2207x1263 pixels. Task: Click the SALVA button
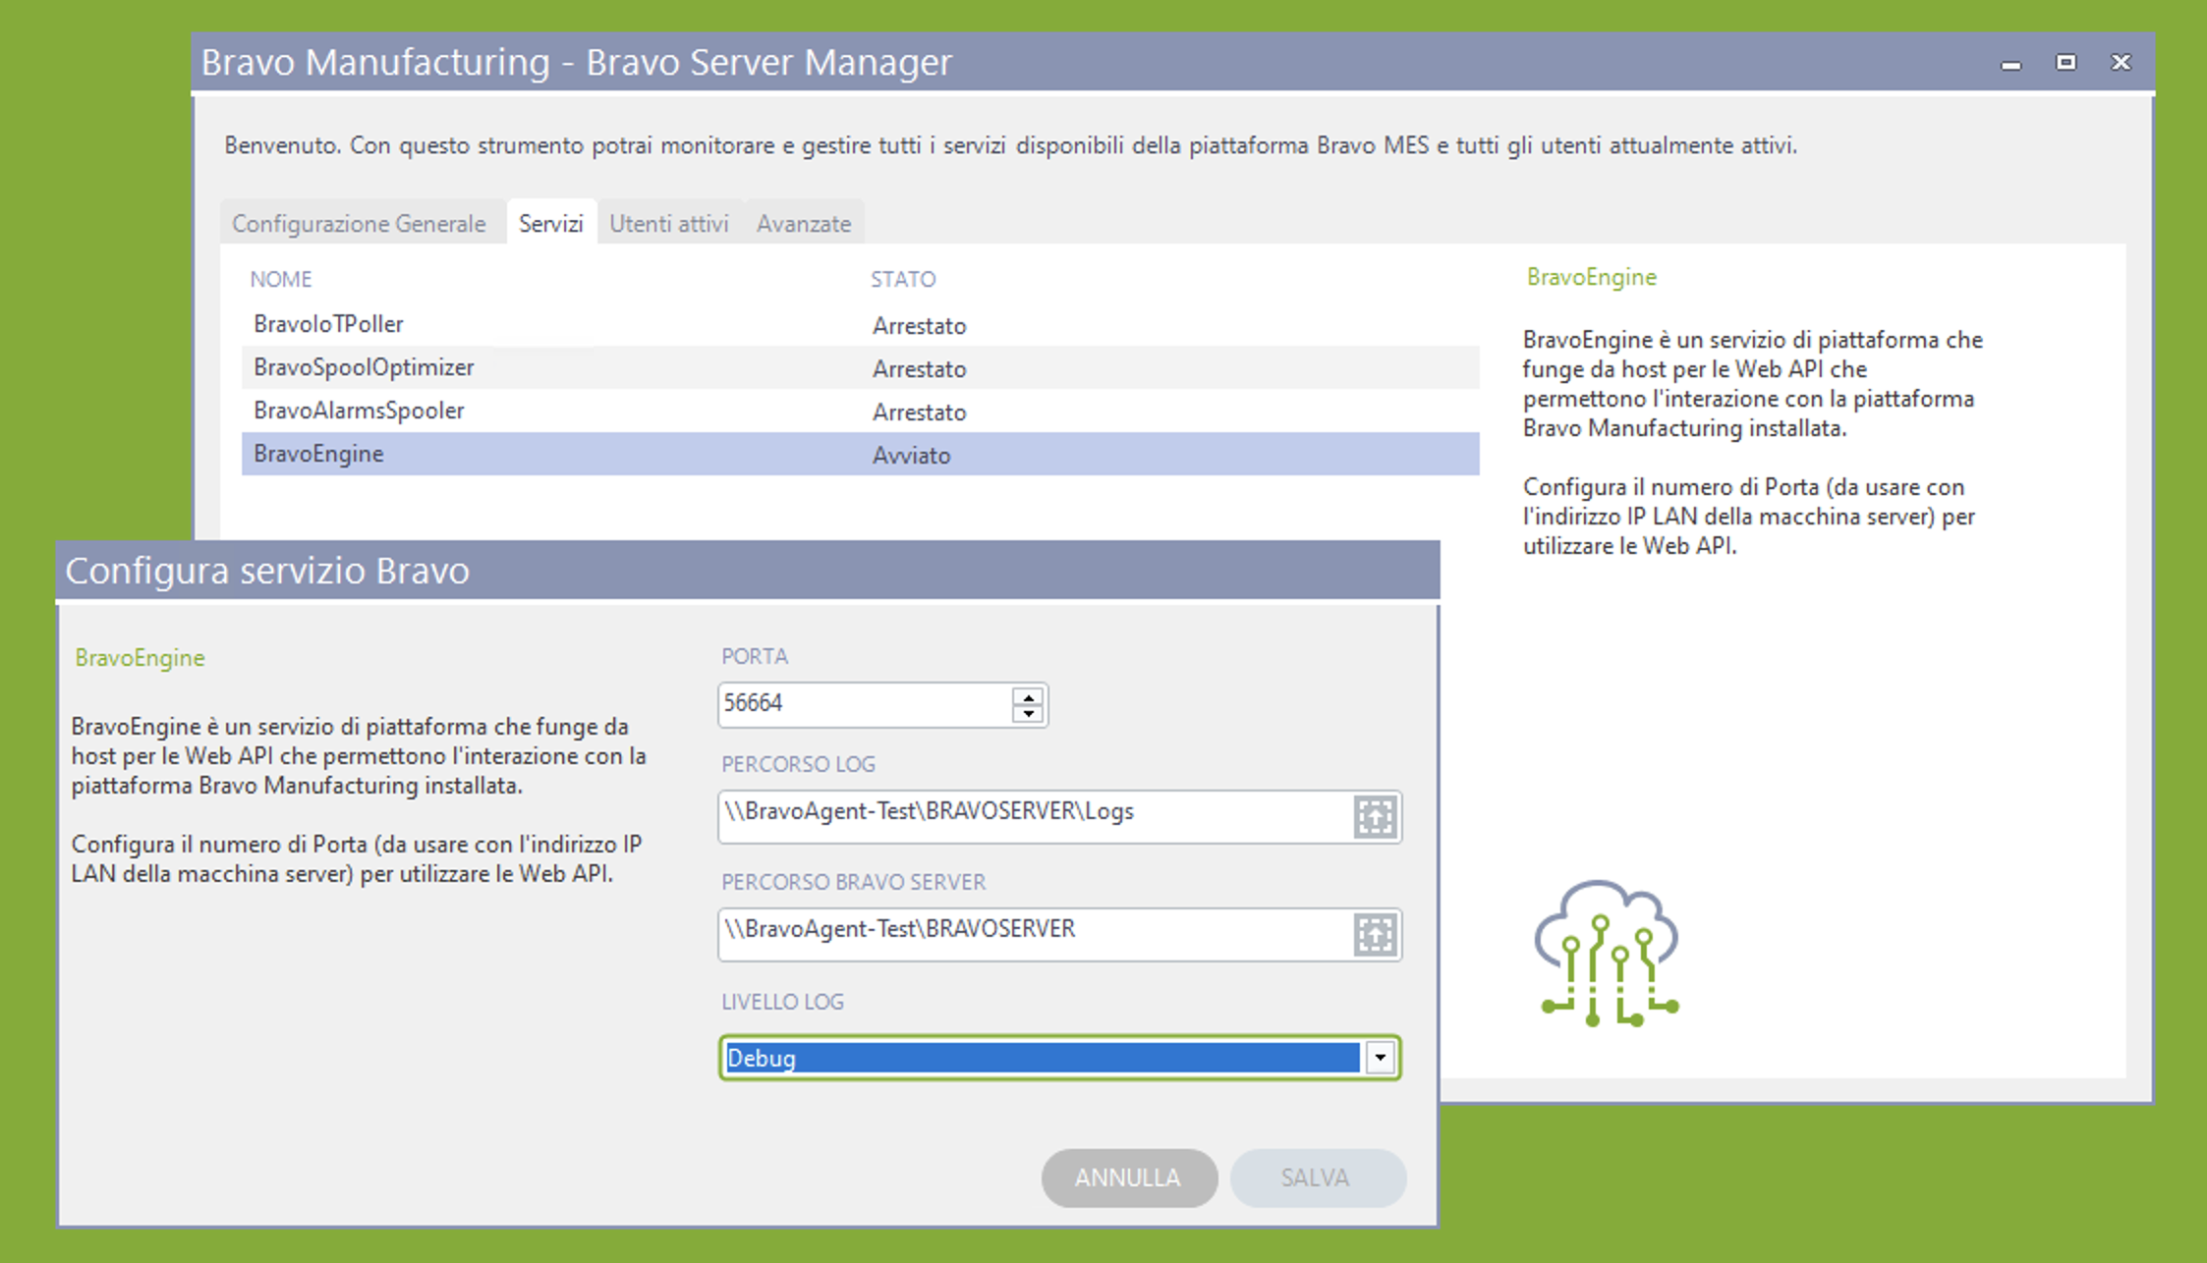coord(1317,1178)
